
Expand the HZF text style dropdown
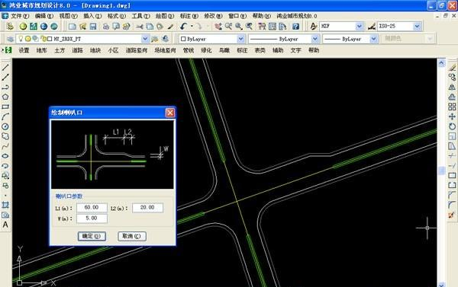coord(359,27)
